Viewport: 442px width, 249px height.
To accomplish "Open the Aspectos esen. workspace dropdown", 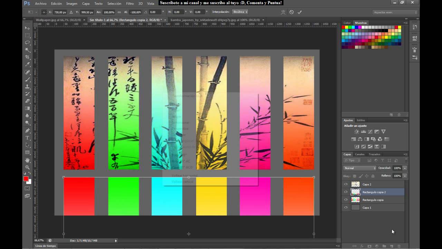I will 395,12.
